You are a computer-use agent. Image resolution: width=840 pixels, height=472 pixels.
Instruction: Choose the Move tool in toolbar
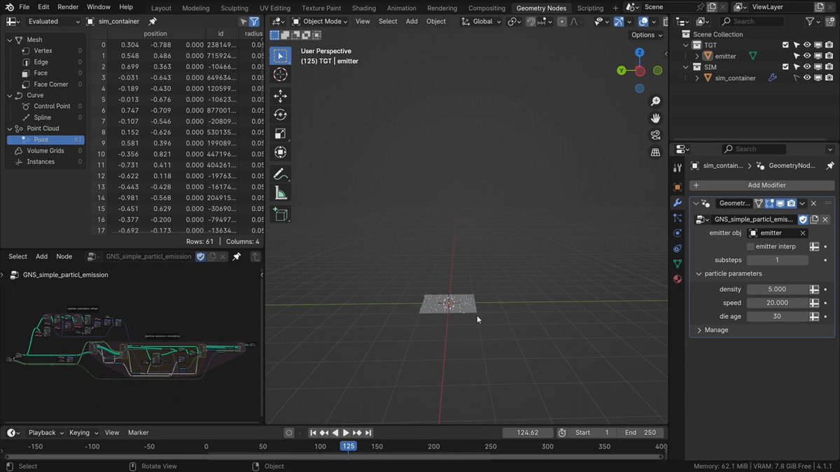(x=280, y=96)
